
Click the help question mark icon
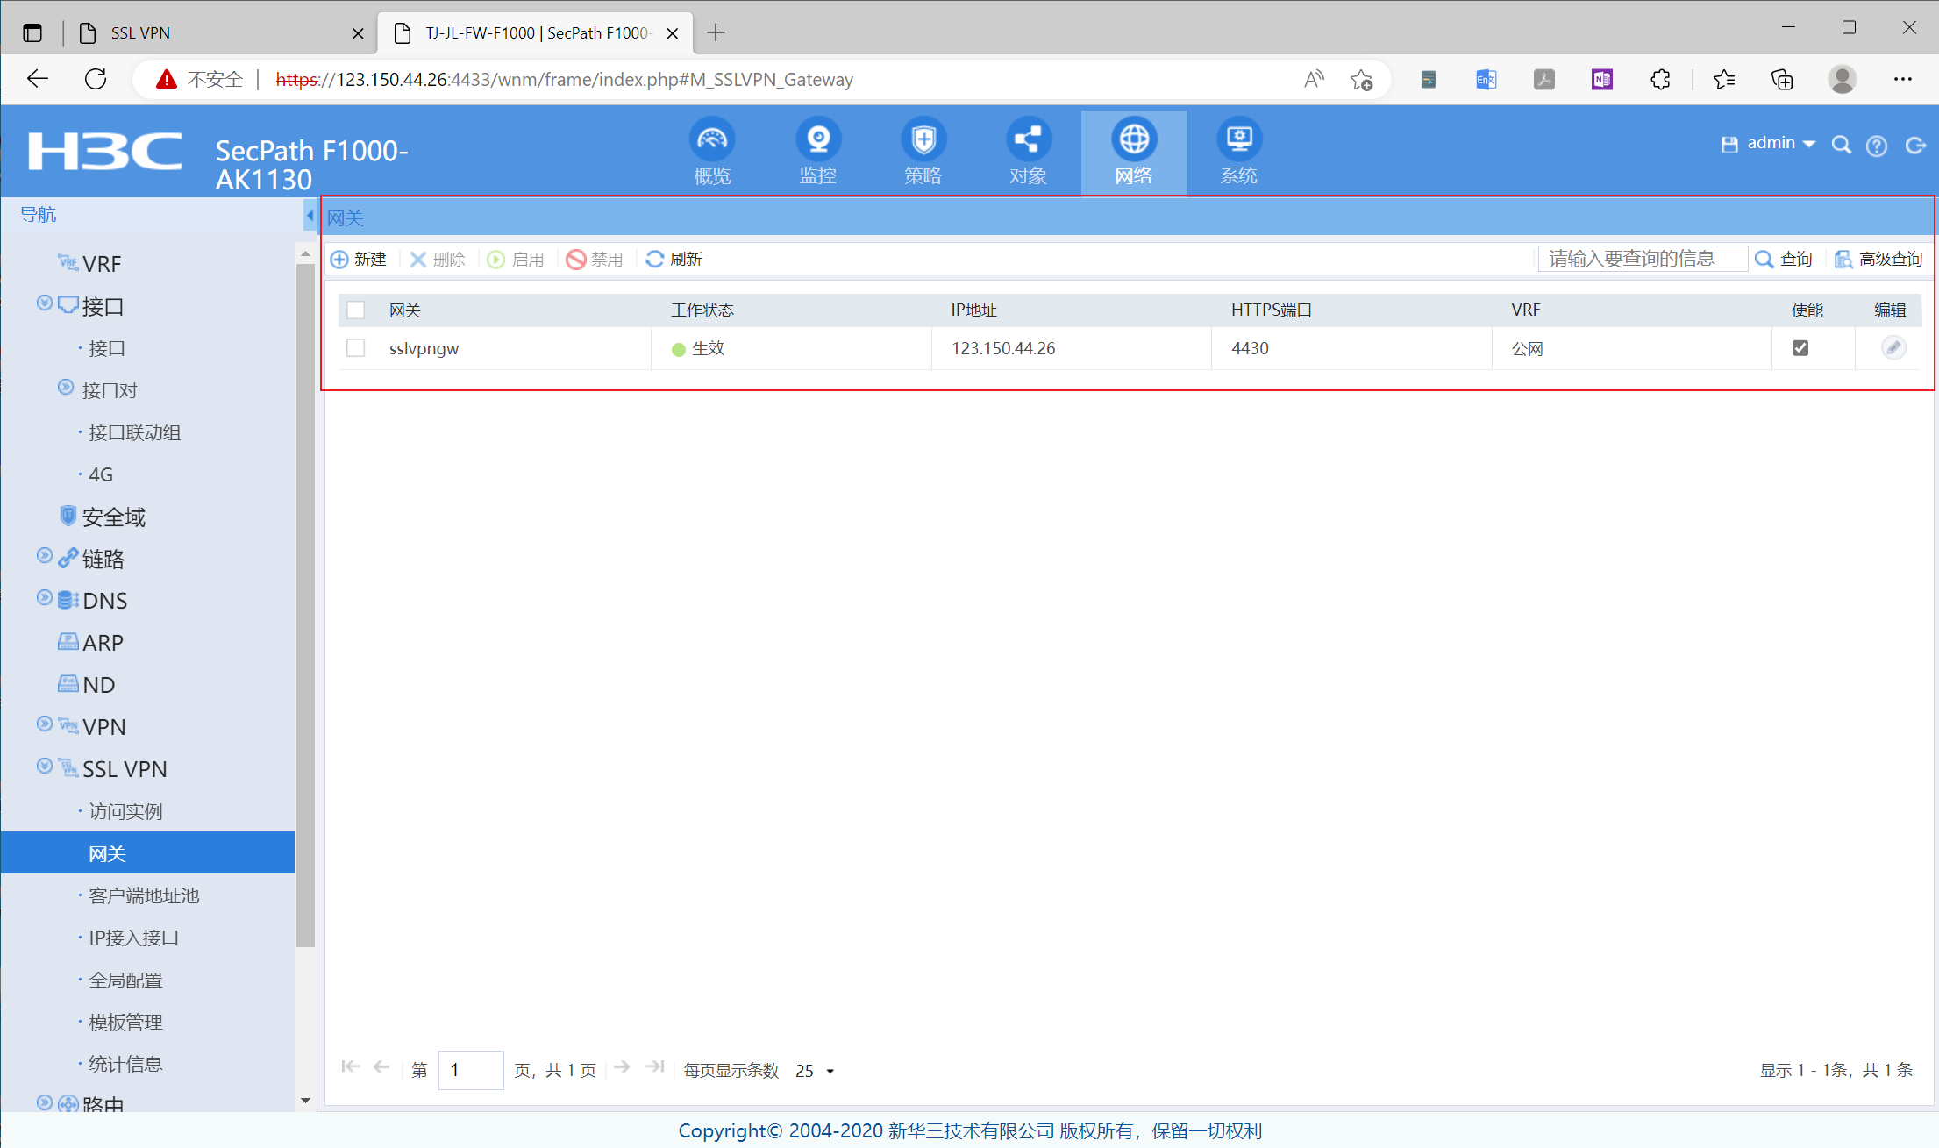[1876, 146]
